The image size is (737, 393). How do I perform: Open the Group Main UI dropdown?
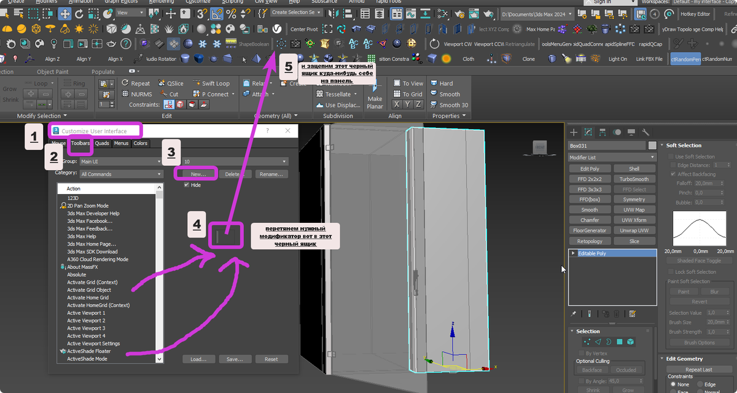pos(120,161)
